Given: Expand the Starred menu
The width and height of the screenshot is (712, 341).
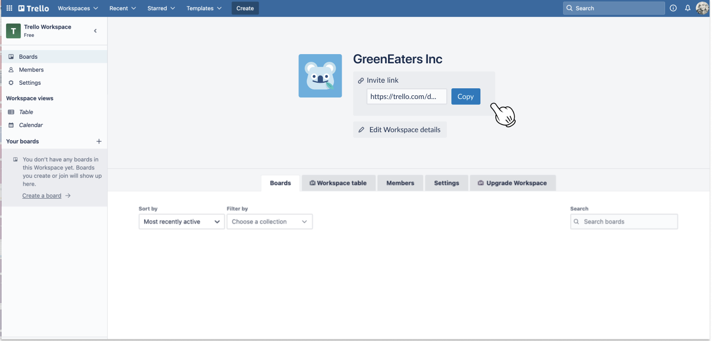Looking at the screenshot, I should [x=161, y=8].
